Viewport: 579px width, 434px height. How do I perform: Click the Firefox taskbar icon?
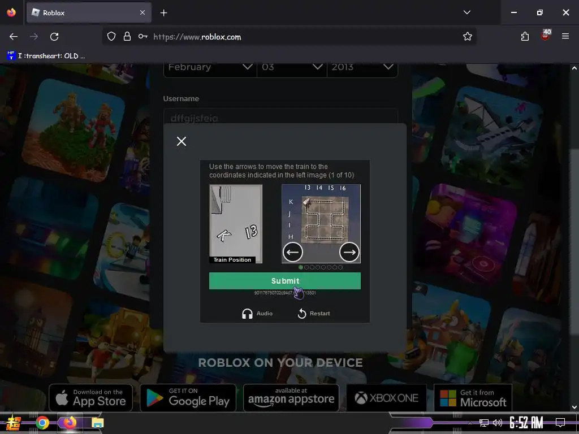pyautogui.click(x=70, y=423)
